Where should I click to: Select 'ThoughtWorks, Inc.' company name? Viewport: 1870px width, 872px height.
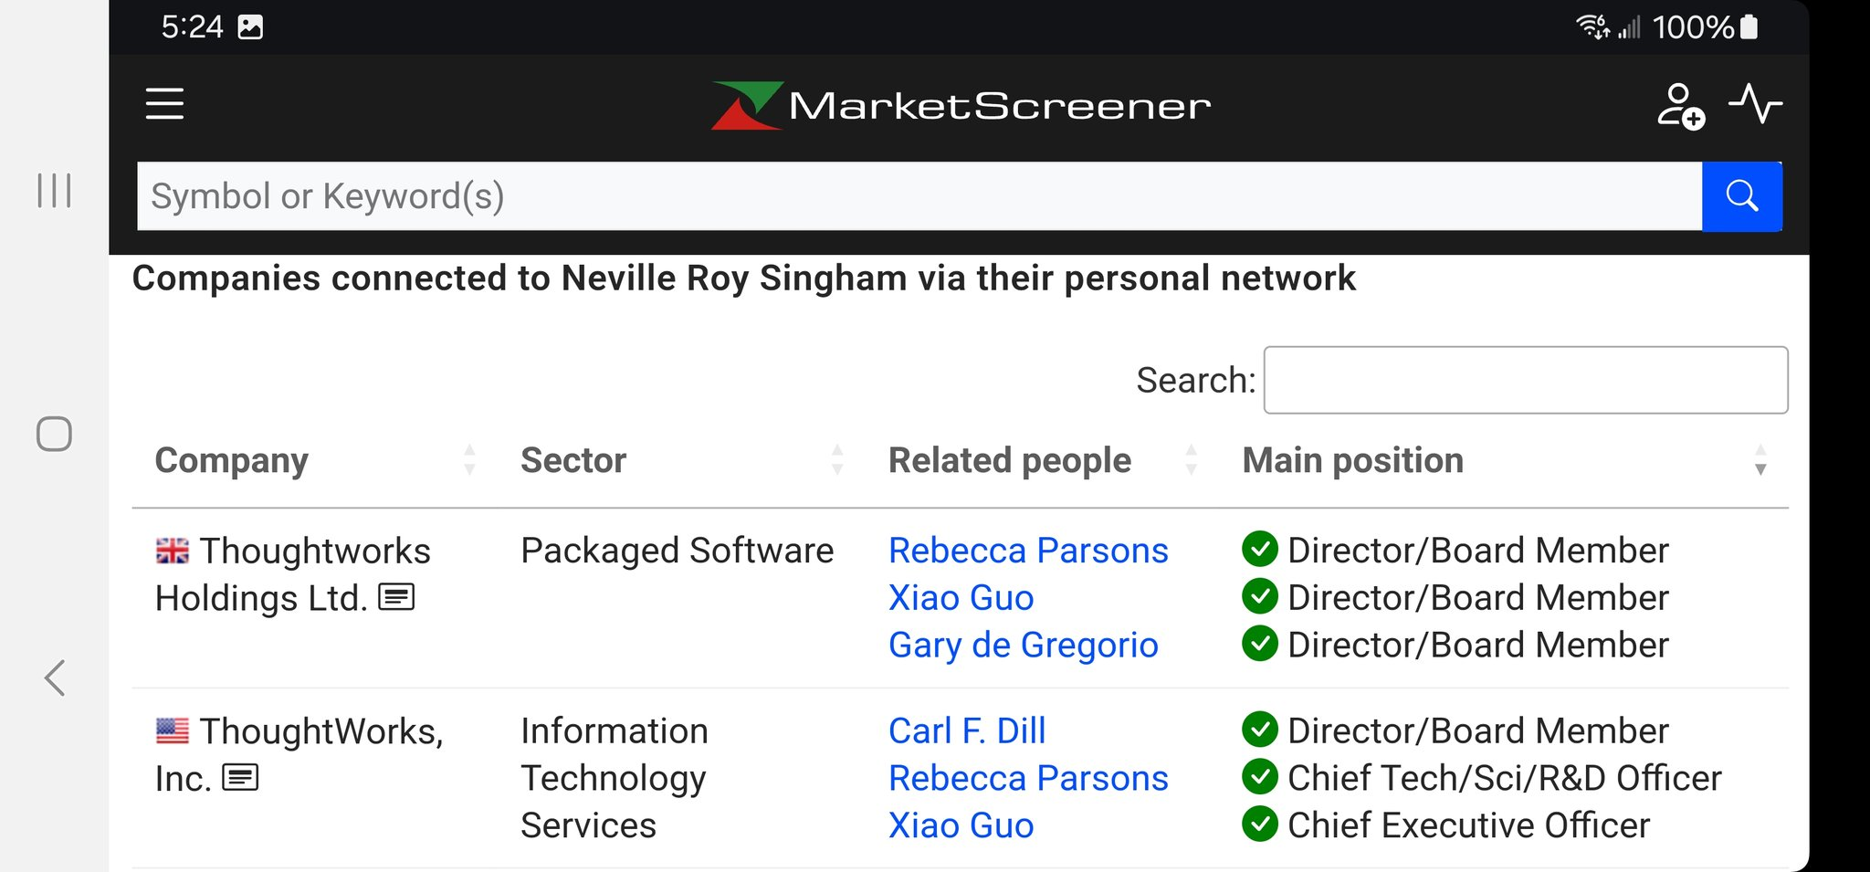(x=299, y=754)
